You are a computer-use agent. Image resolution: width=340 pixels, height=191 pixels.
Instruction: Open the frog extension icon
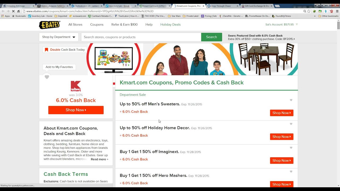click(x=320, y=11)
